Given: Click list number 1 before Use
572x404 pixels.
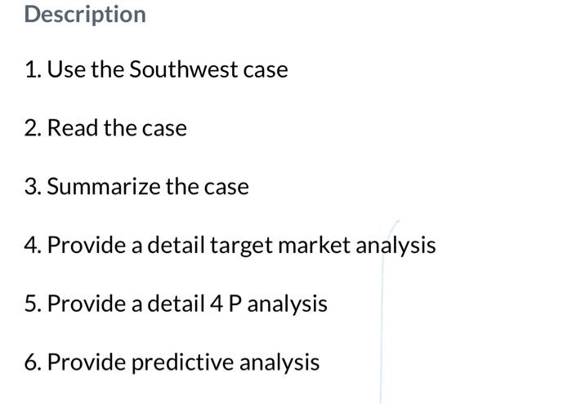Looking at the screenshot, I should (x=33, y=69).
